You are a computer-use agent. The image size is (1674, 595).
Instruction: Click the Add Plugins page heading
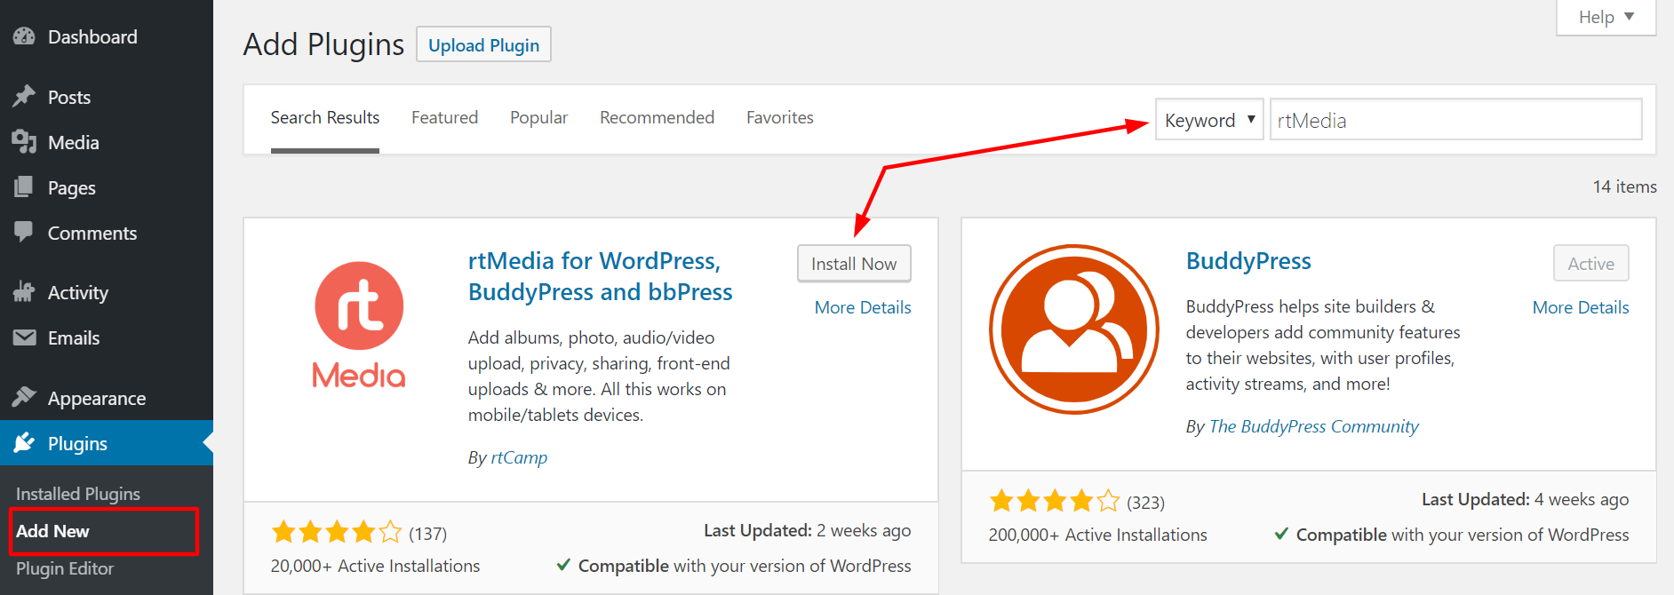tap(323, 44)
